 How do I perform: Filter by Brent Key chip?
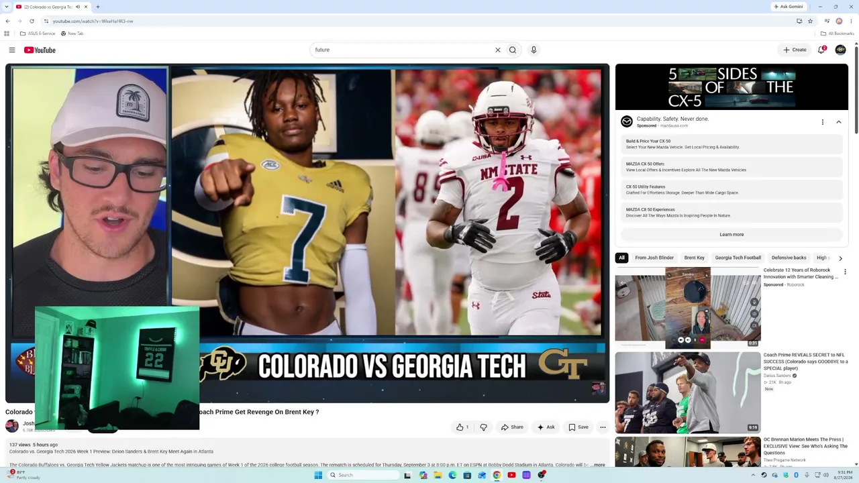click(695, 258)
